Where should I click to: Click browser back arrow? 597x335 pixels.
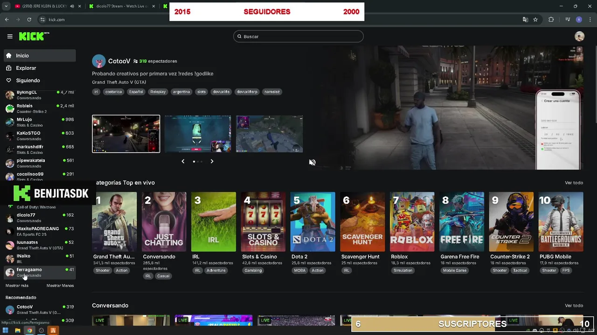7,20
